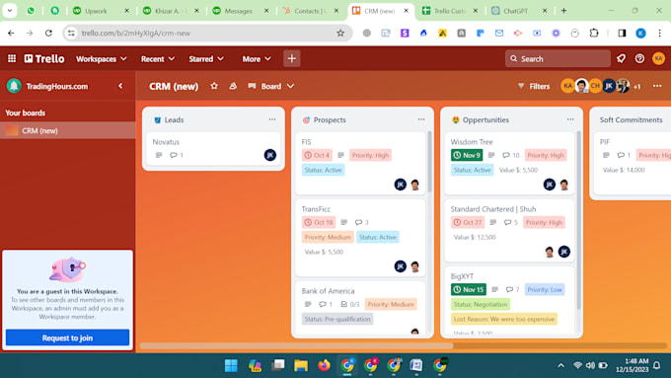Viewport: 671px width, 378px height.
Task: Open Chrome three-dot menu
Action: 659,33
